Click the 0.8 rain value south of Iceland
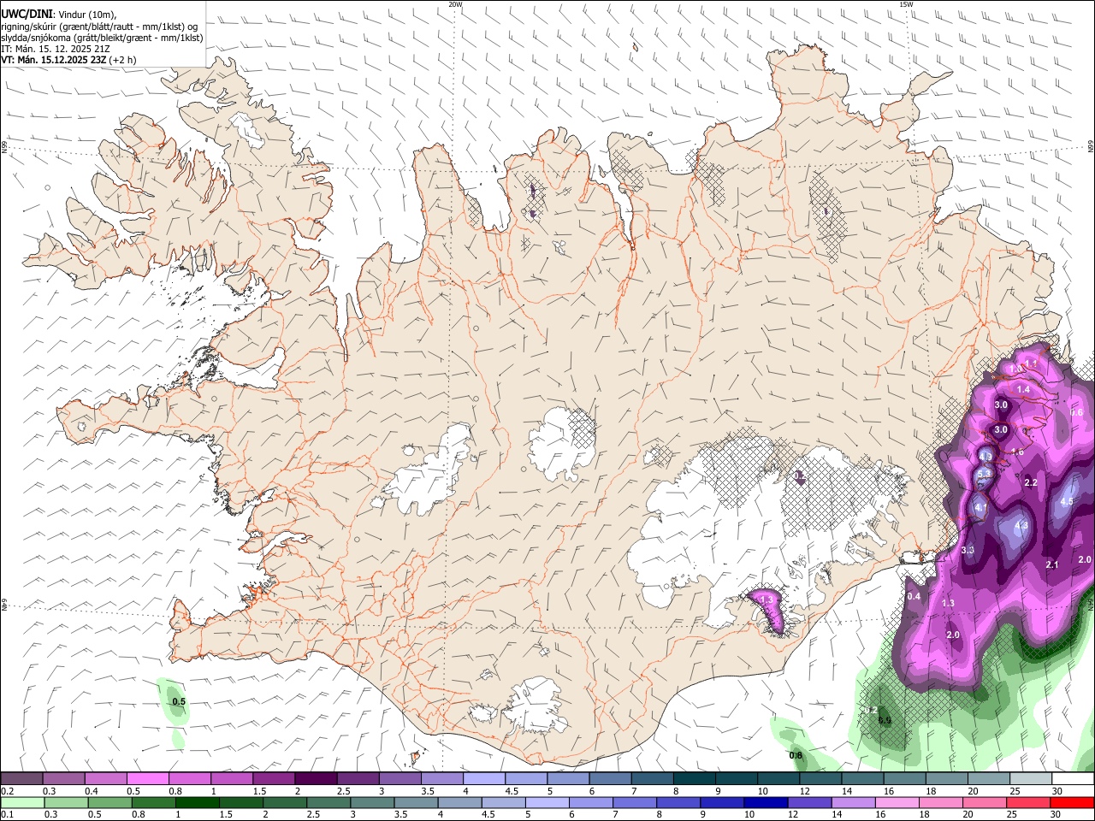Viewport: 1095px width, 821px height. coord(796,755)
